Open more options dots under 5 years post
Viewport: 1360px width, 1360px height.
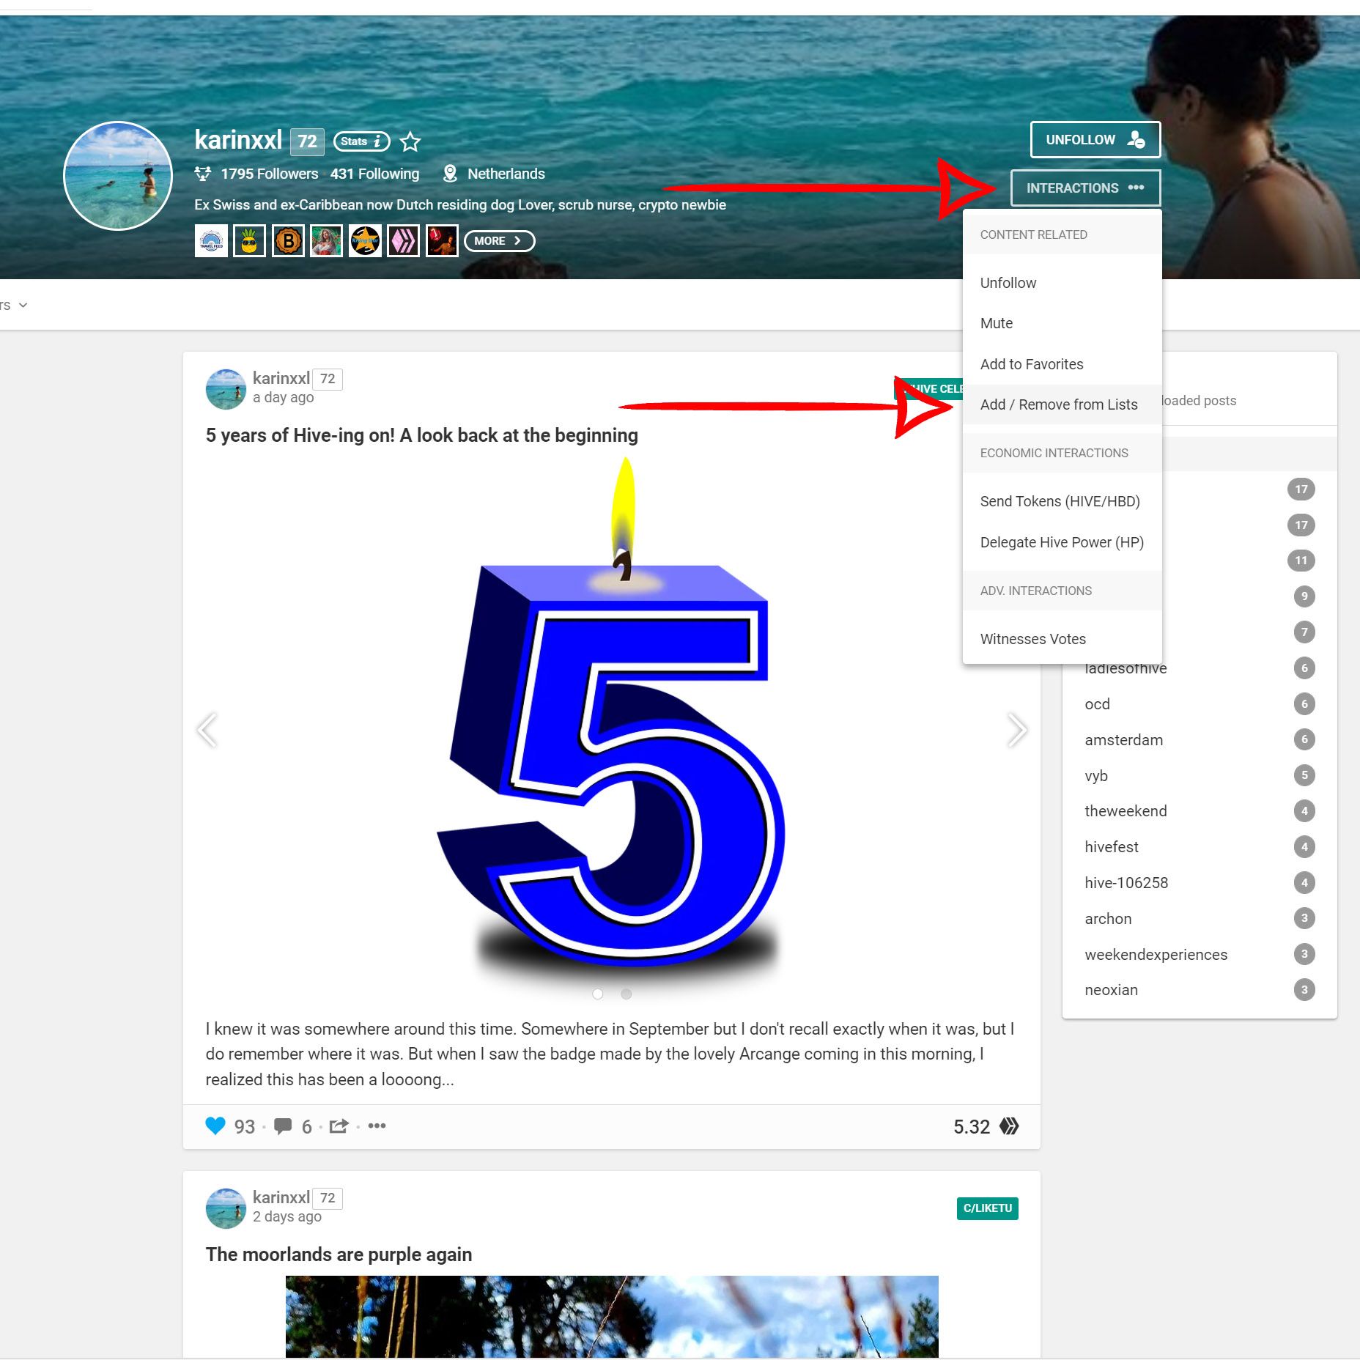(x=377, y=1126)
